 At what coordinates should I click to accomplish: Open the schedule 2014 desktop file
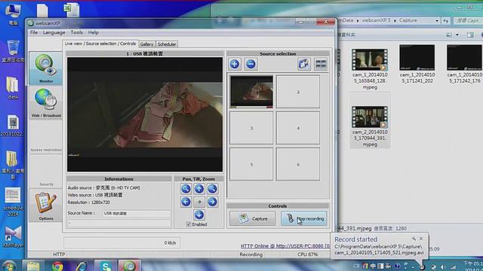[13, 202]
